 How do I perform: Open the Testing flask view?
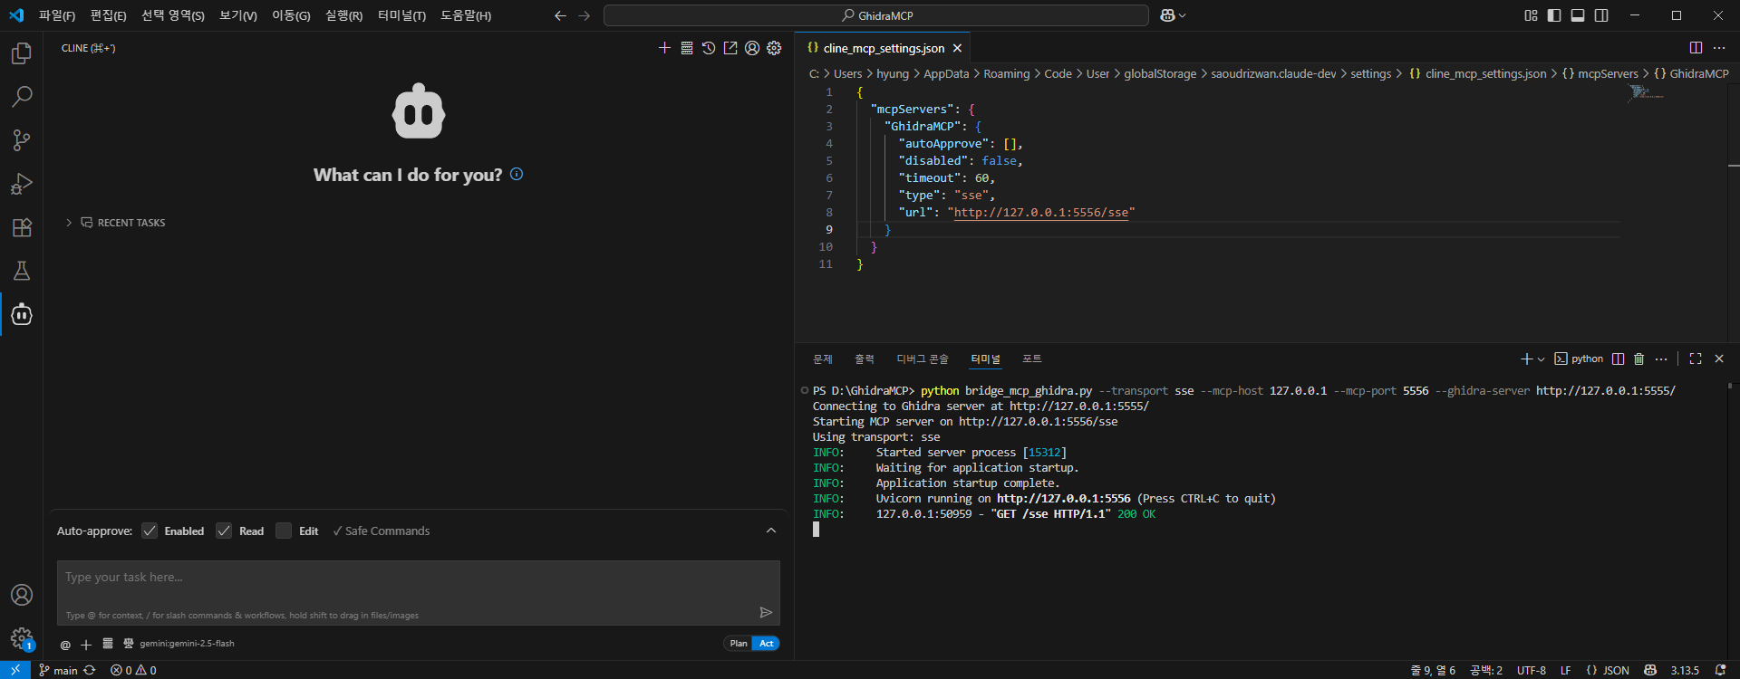point(22,271)
